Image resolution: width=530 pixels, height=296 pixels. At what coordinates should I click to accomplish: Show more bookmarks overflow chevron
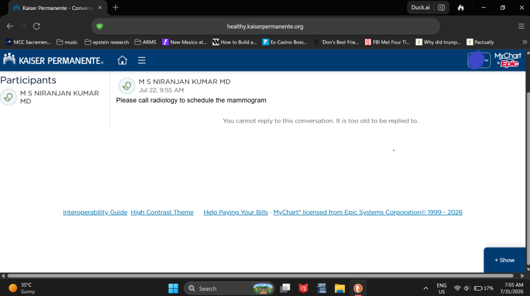point(525,42)
